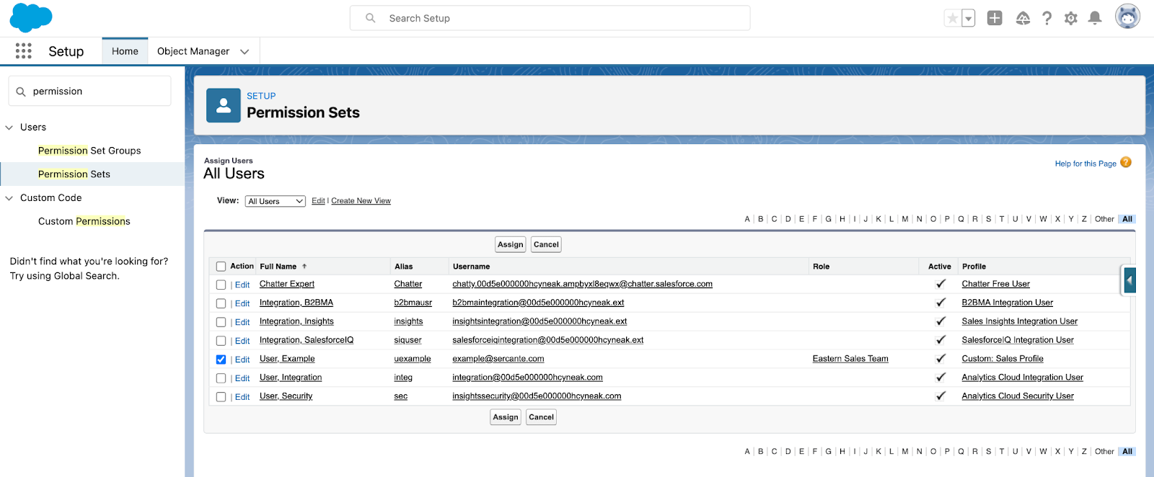The height and width of the screenshot is (477, 1154).
Task: Open the Trailhead guidance icon
Action: click(x=1023, y=19)
